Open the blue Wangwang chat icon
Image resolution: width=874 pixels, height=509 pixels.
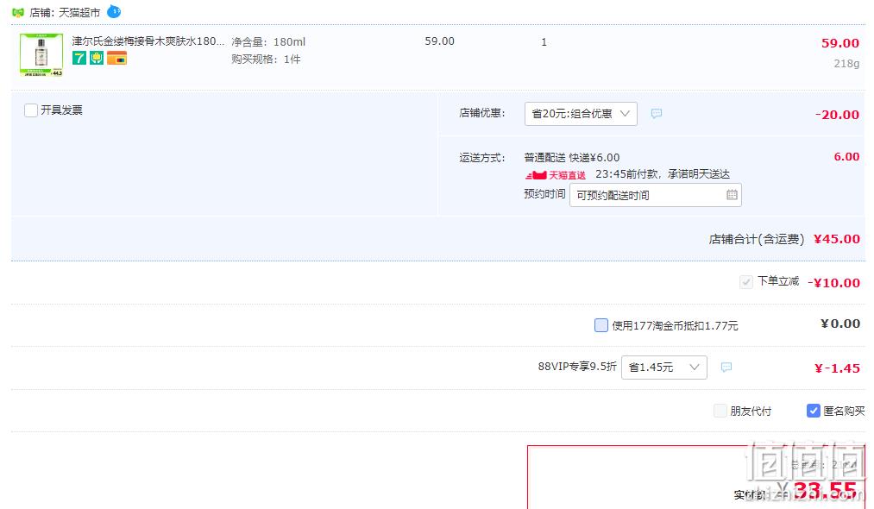click(x=114, y=11)
